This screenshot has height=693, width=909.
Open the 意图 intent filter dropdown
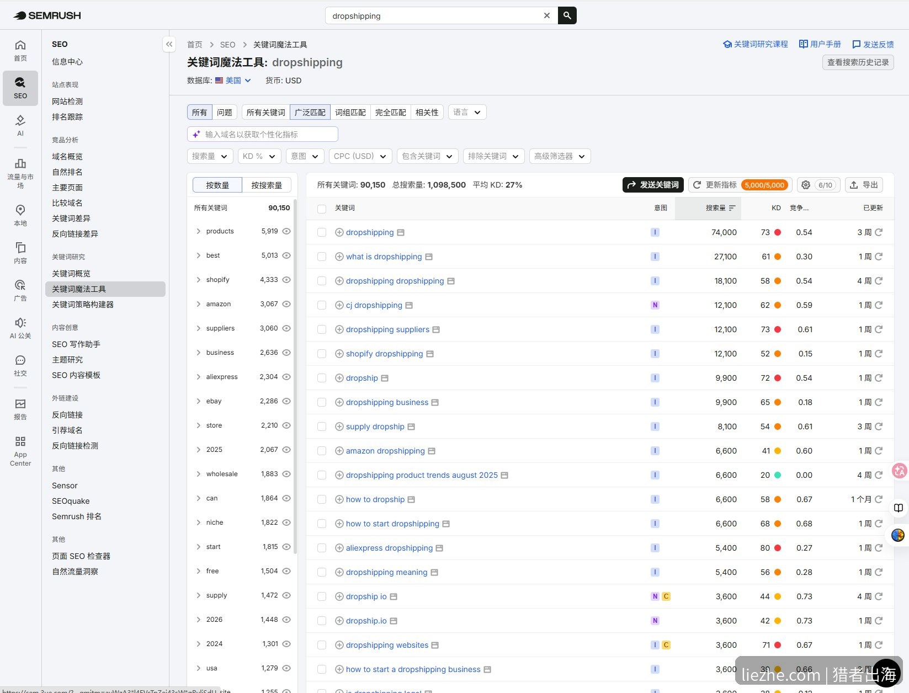[x=305, y=156]
